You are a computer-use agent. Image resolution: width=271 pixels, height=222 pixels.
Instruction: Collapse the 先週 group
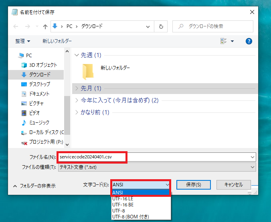[77, 55]
